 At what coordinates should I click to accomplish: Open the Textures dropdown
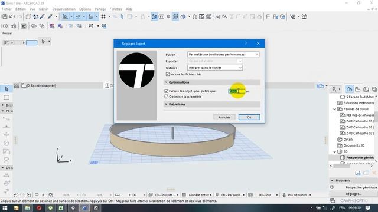tap(215, 68)
